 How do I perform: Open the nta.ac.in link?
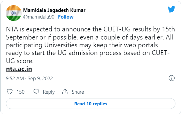point(19,69)
